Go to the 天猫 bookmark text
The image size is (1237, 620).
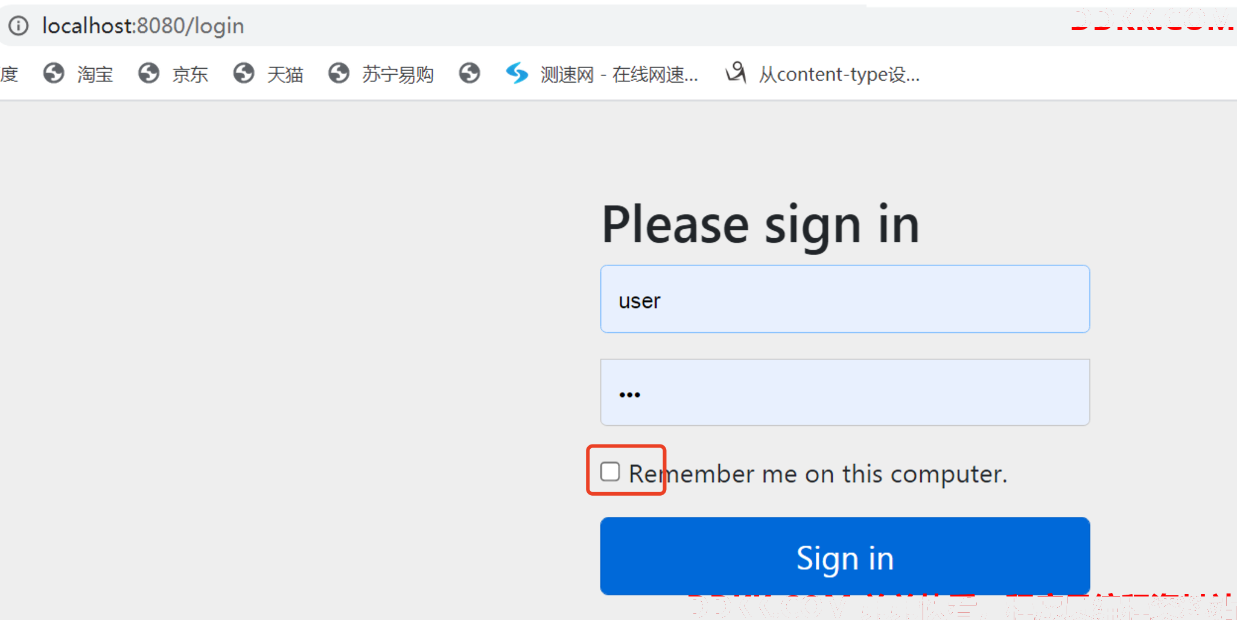[x=285, y=75]
